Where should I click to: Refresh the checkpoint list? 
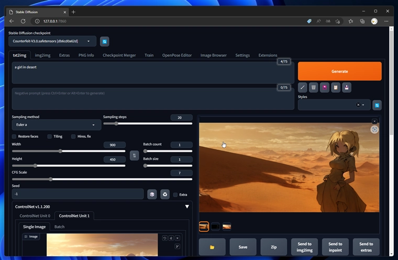[105, 41]
